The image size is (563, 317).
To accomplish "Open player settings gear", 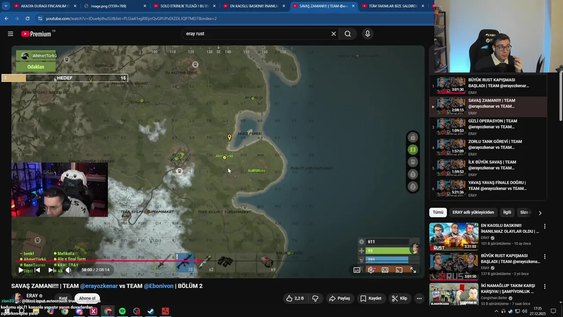I will click(371, 270).
